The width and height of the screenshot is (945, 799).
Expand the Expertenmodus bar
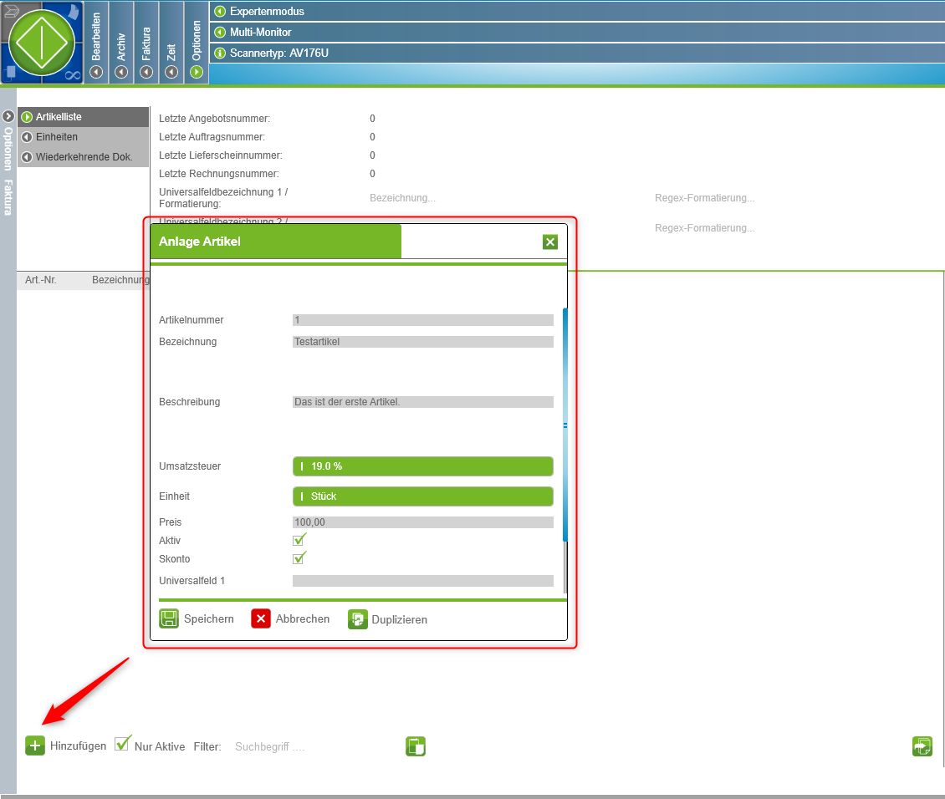(x=220, y=12)
